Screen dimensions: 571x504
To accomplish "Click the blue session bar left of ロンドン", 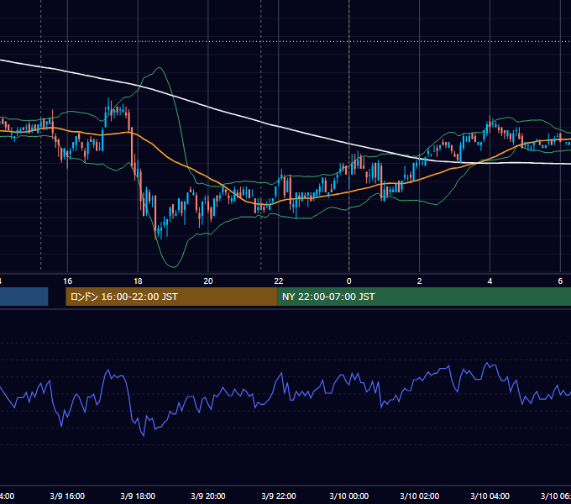I will (24, 297).
